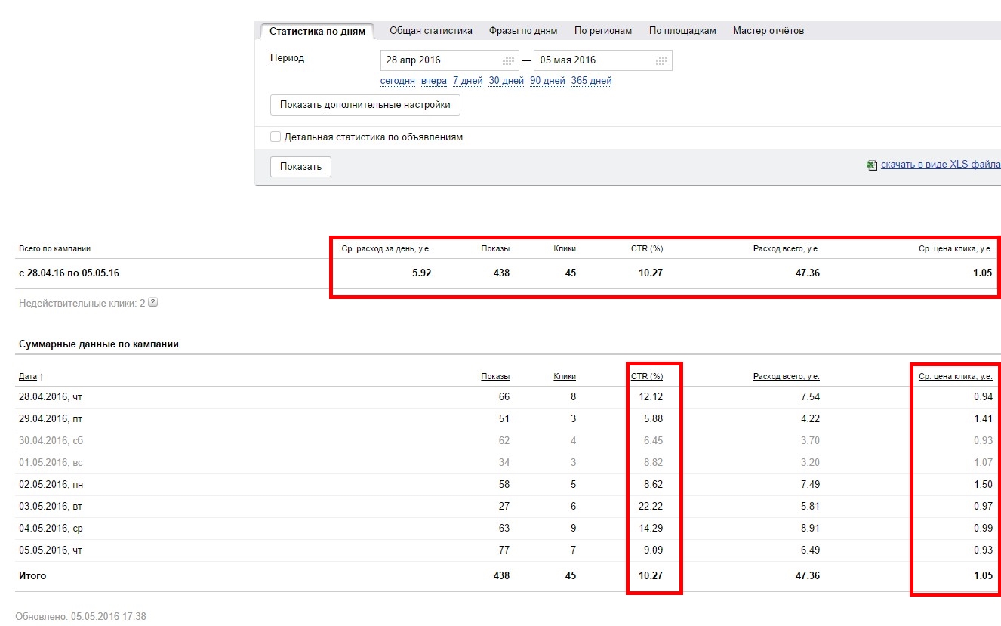The image size is (1001, 626).
Task: Click the XLS file icon
Action: click(872, 165)
